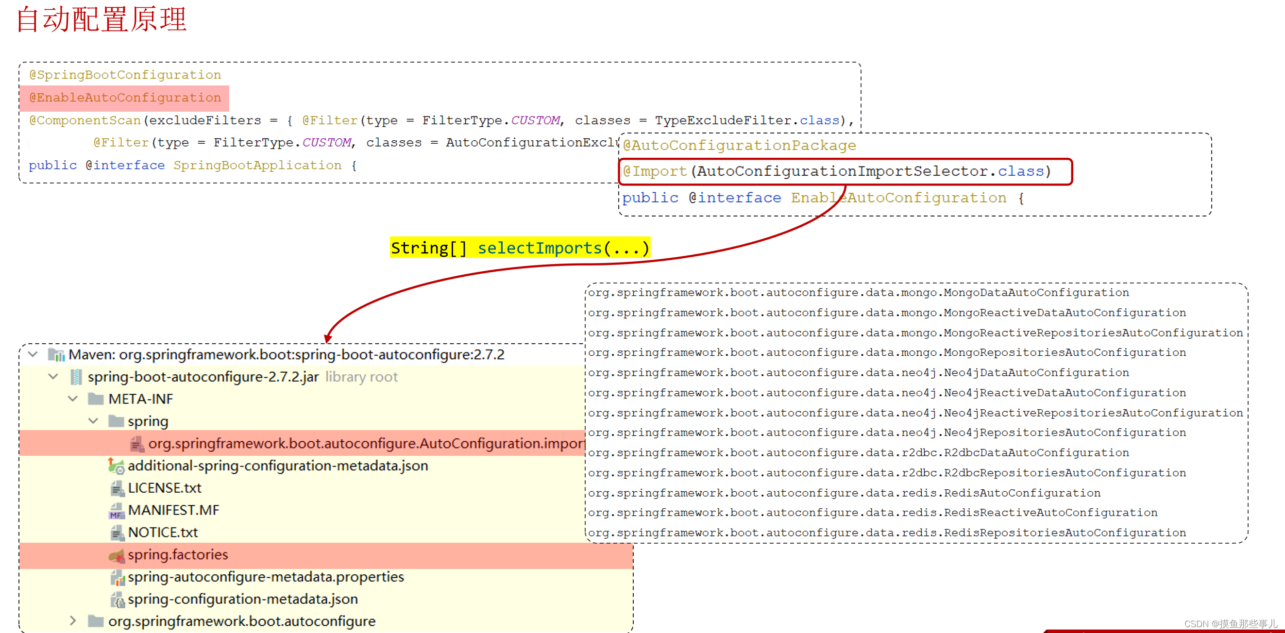
Task: Click the MongoReactiveDataAutoConfiguration entry
Action: click(887, 313)
